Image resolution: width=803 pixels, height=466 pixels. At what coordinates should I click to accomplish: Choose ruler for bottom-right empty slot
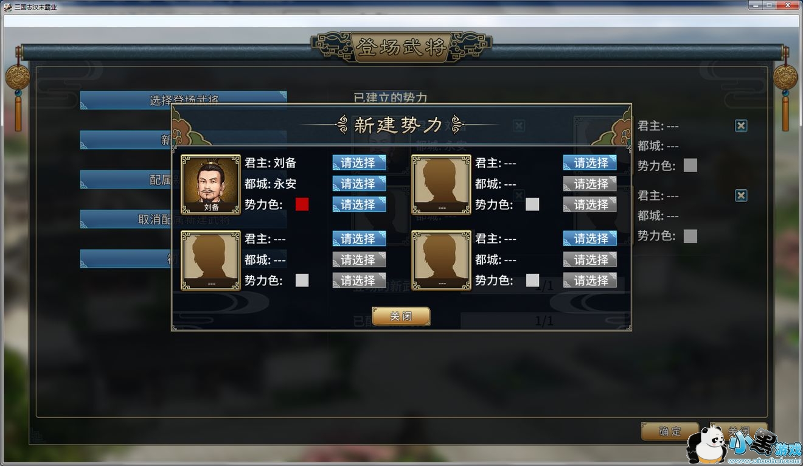click(589, 238)
